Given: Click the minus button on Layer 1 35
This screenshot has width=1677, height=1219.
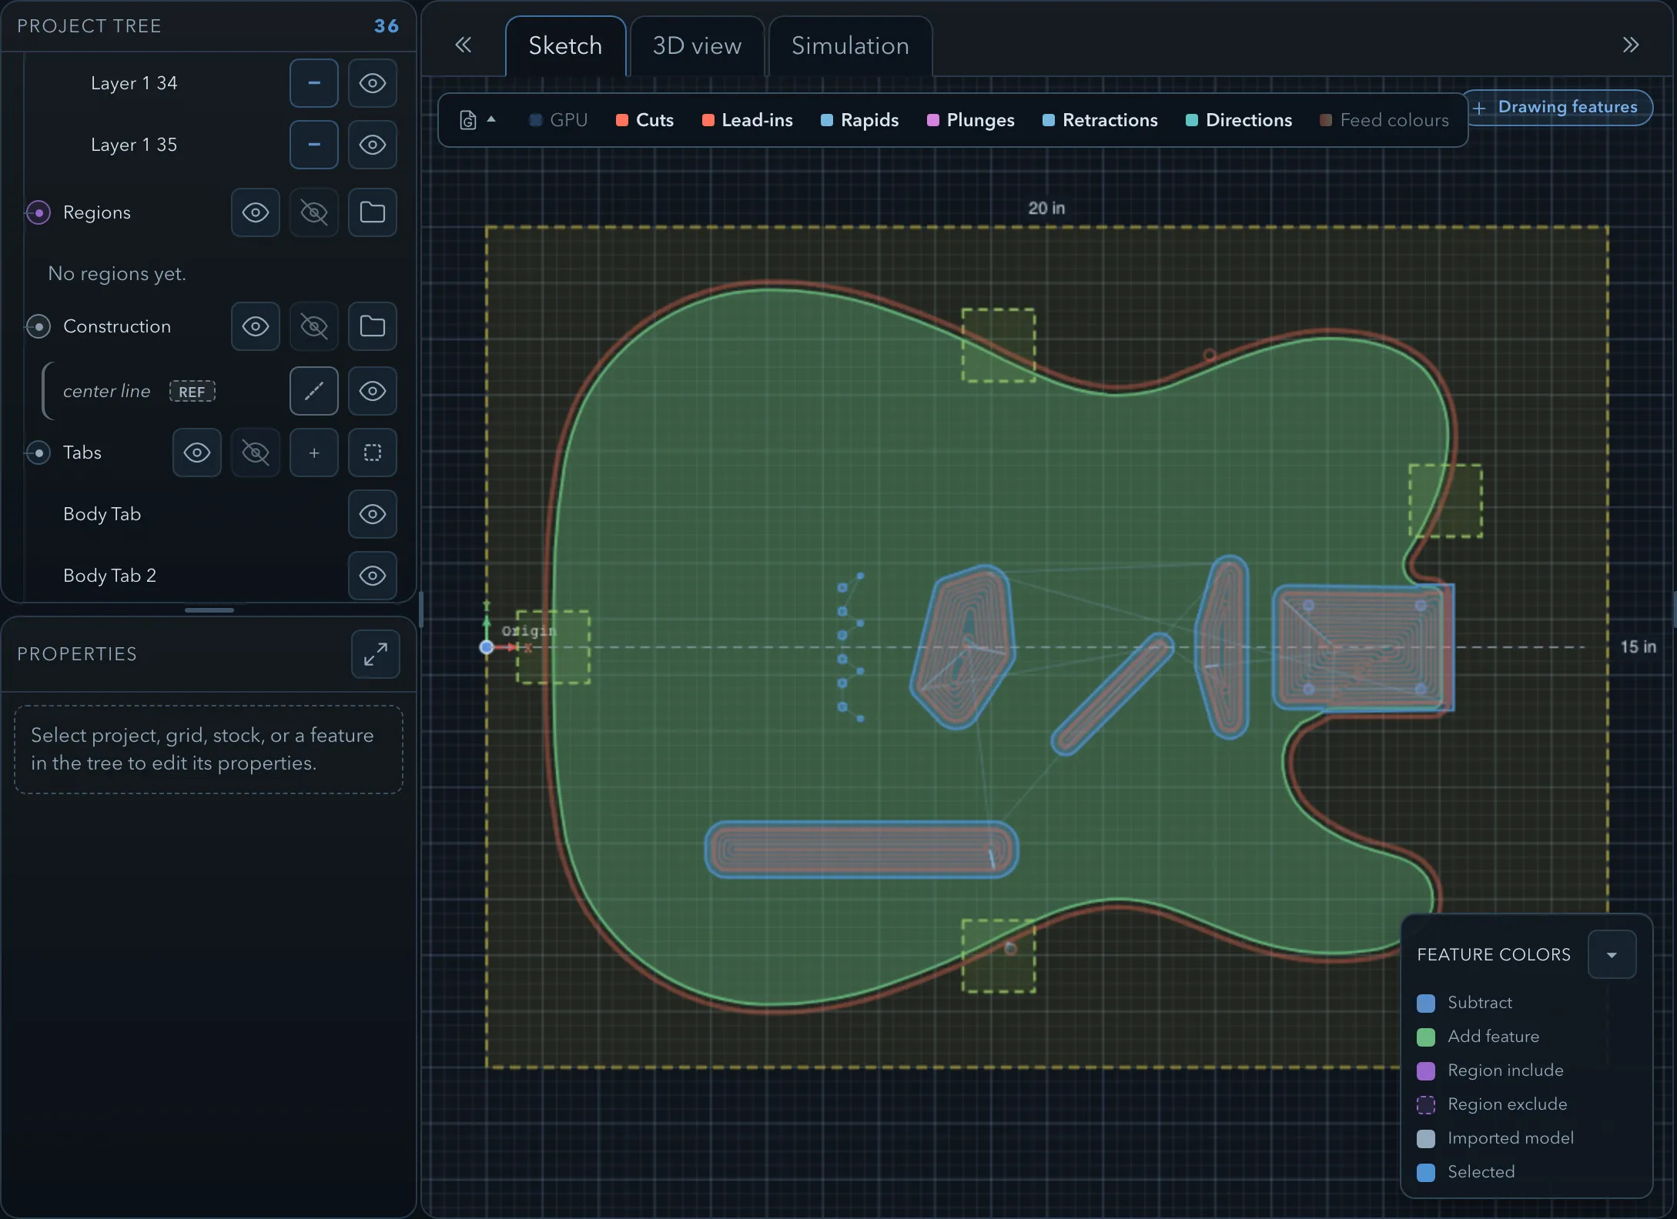Looking at the screenshot, I should tap(313, 145).
